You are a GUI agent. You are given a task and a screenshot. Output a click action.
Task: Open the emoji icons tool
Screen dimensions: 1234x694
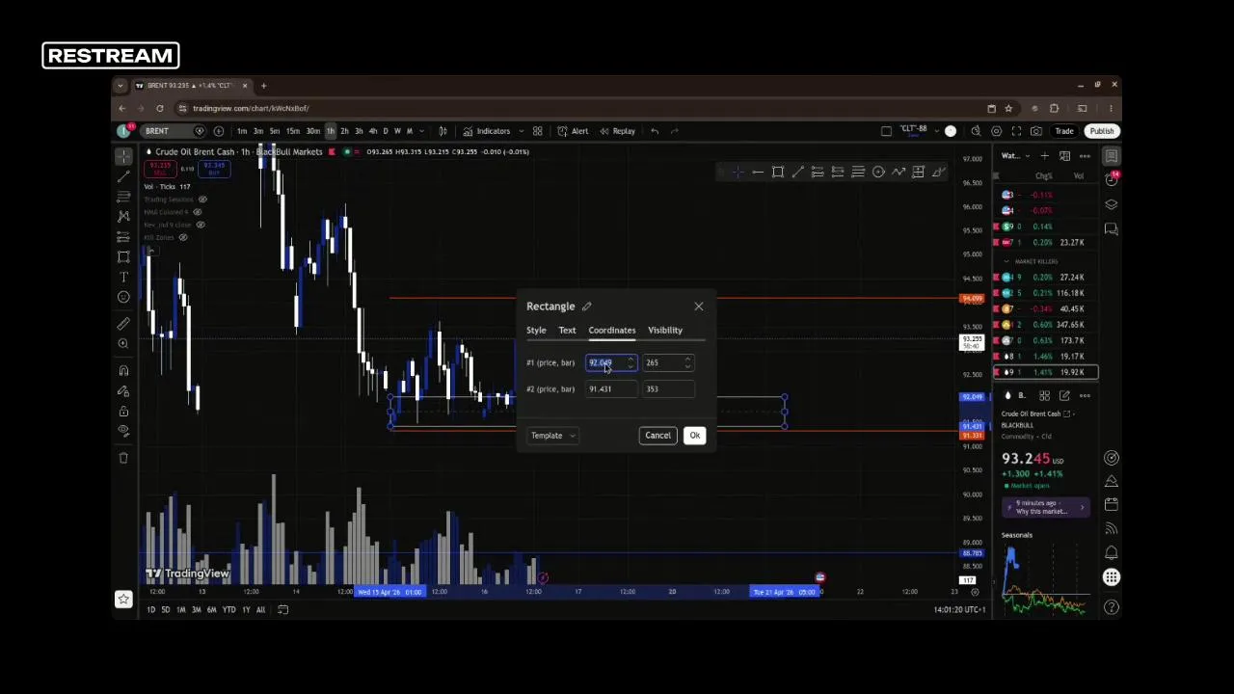123,297
